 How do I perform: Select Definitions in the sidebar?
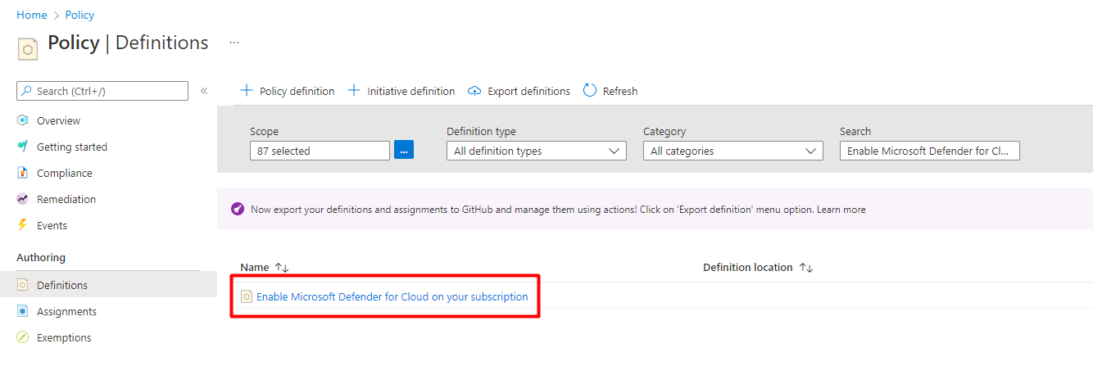click(62, 285)
